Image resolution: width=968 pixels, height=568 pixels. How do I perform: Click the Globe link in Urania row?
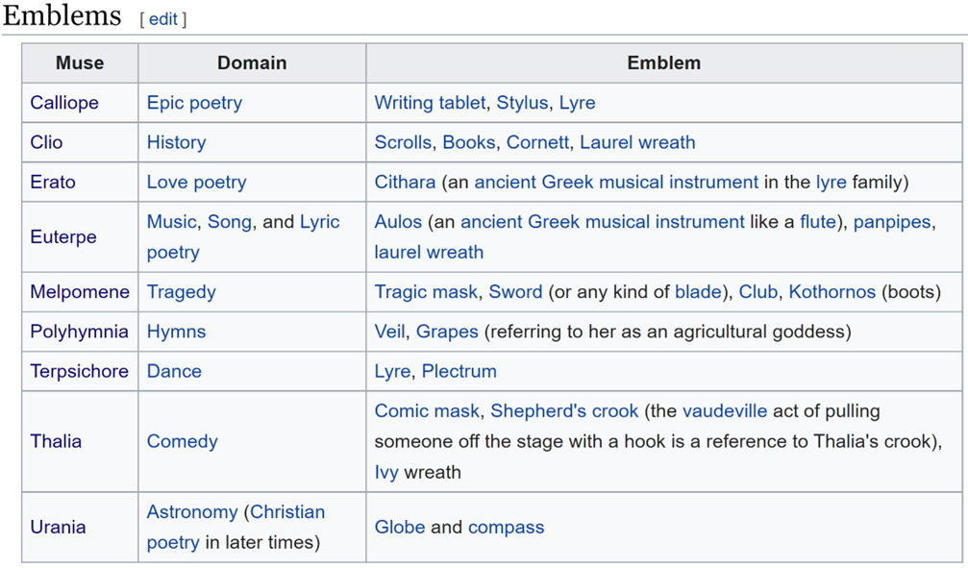[x=400, y=528]
